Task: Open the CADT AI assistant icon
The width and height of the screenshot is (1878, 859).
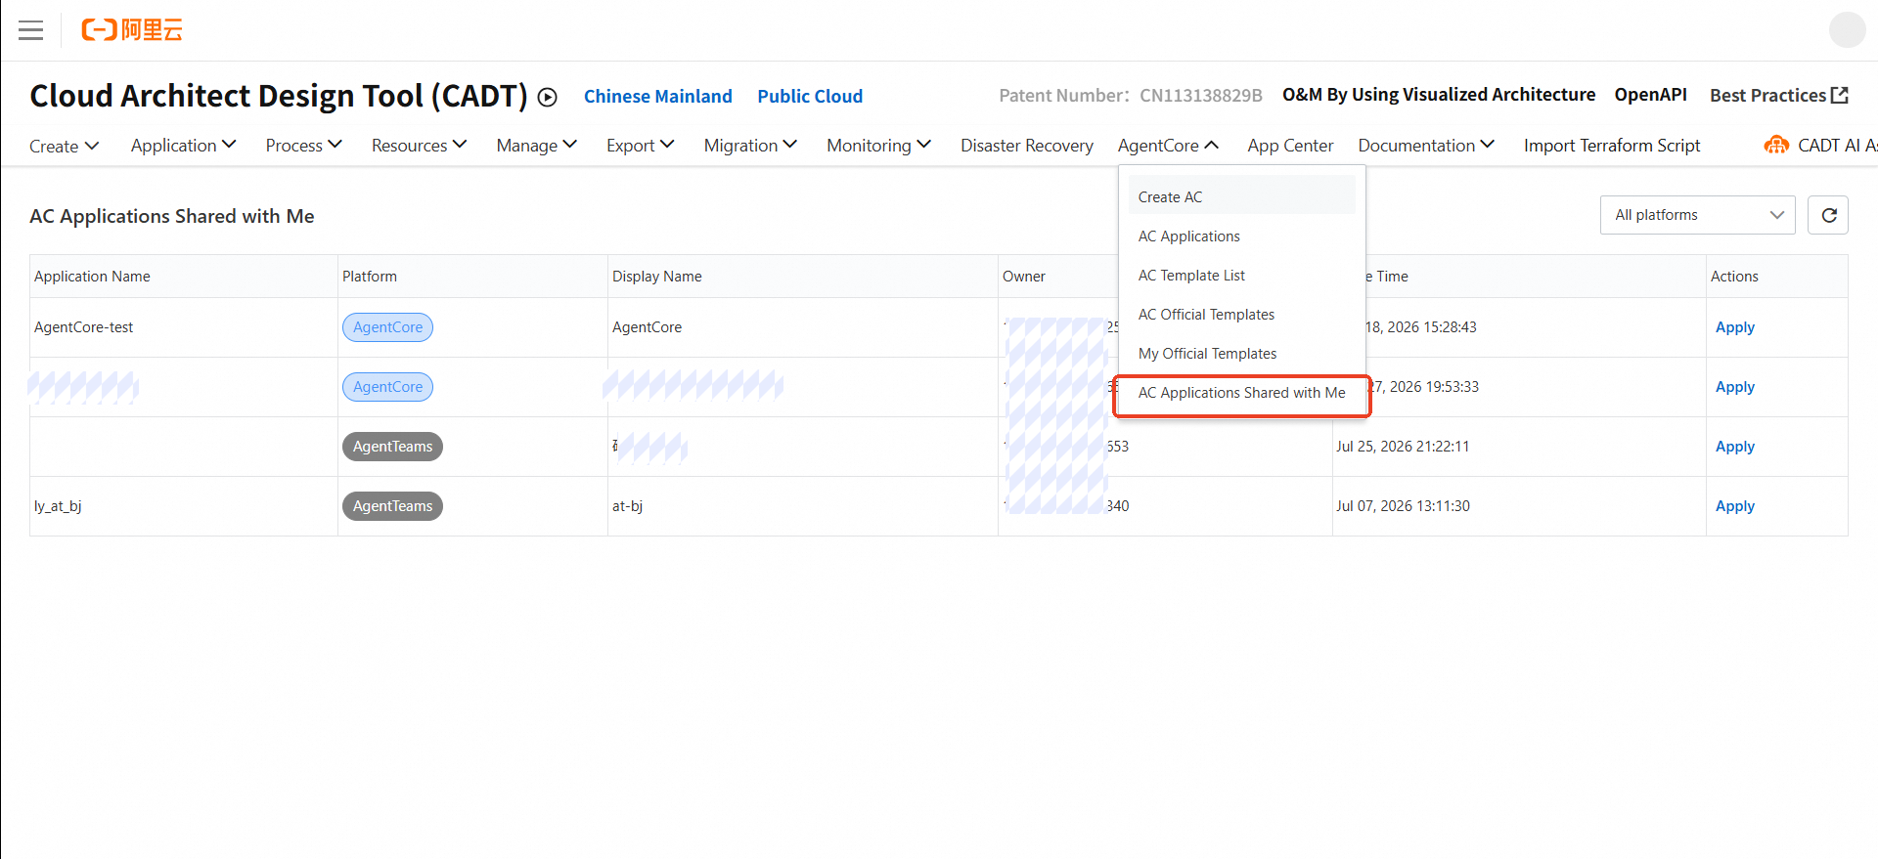Action: (1776, 145)
